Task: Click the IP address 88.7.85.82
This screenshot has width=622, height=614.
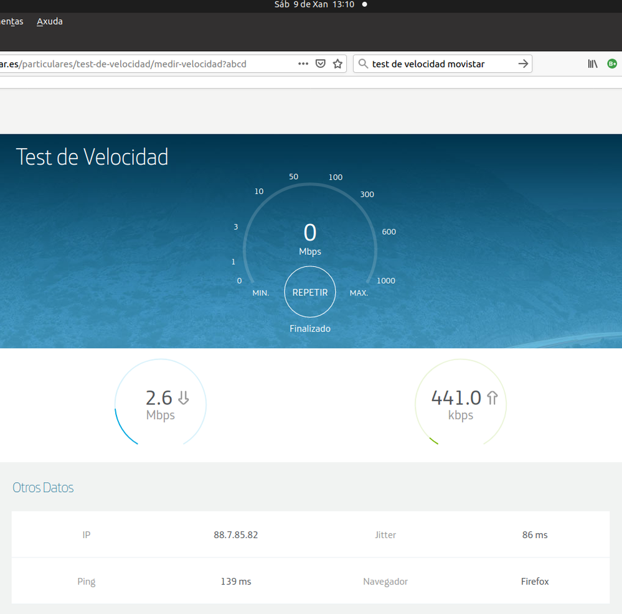Action: coord(235,535)
